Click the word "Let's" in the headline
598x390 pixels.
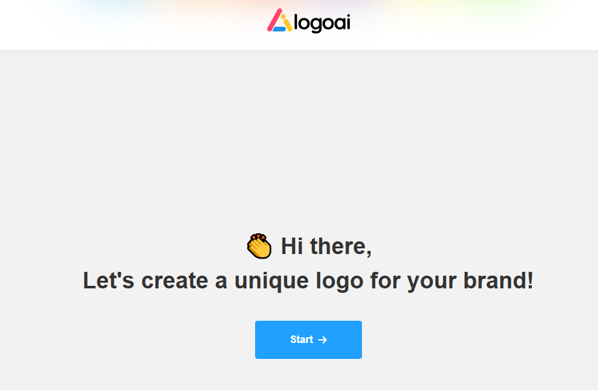pos(108,280)
